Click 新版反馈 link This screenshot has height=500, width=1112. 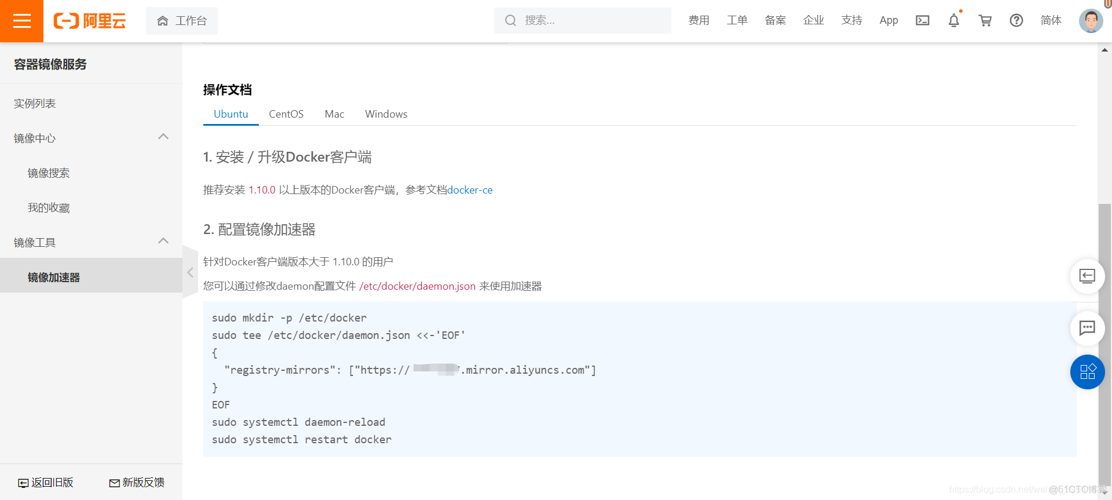137,483
